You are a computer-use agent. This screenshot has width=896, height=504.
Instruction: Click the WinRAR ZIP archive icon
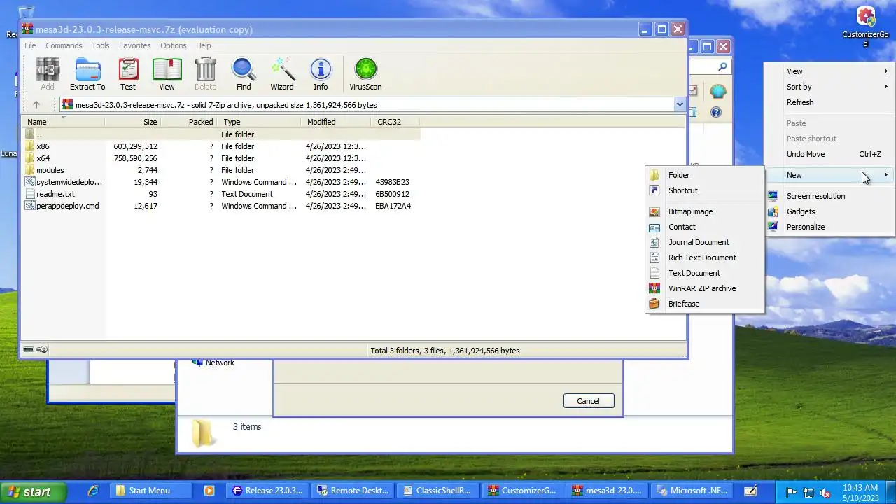tap(654, 288)
